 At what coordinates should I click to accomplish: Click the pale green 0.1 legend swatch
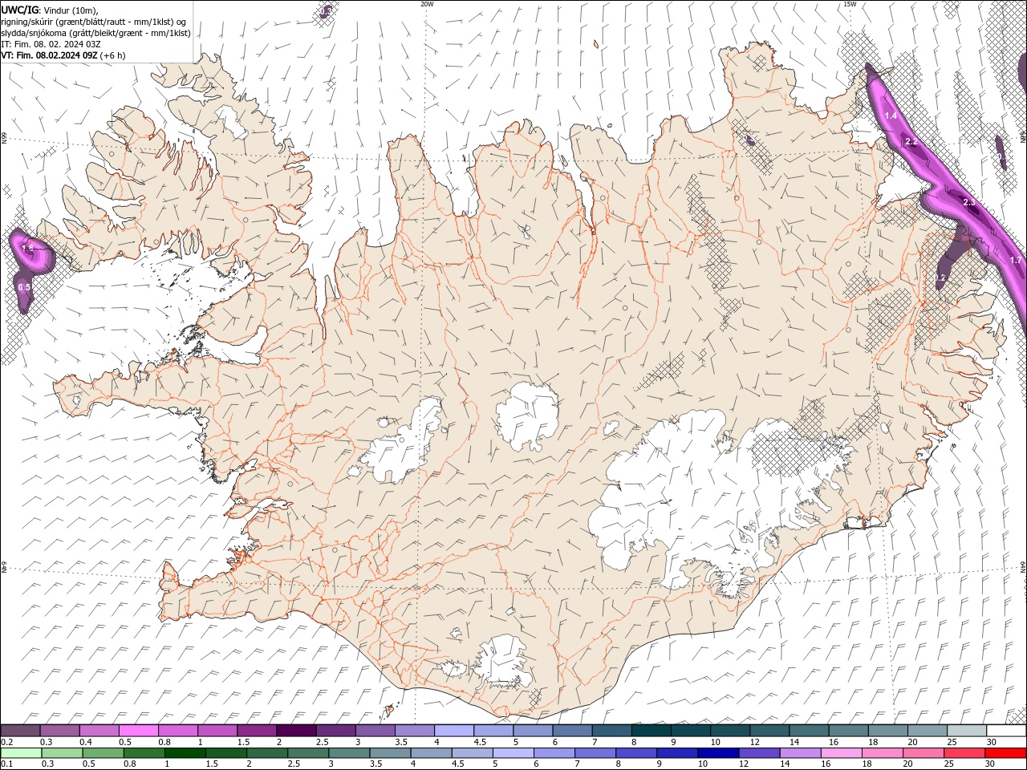[x=21, y=753]
